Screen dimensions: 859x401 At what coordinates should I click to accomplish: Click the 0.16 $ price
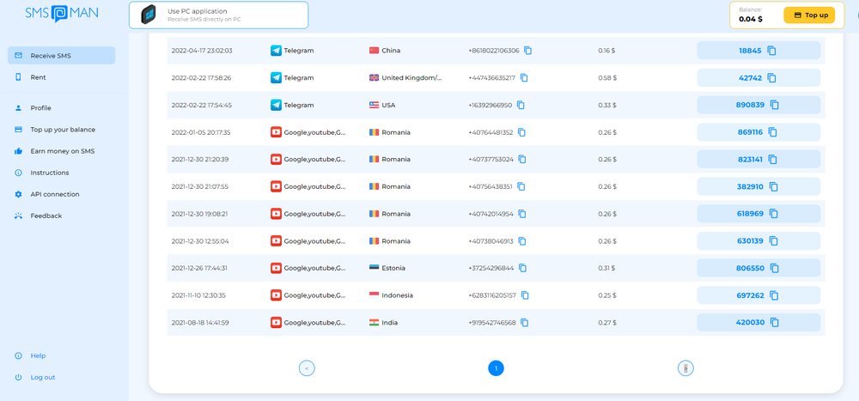[x=606, y=51]
